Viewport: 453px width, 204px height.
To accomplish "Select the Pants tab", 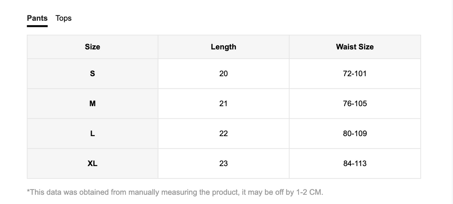I will point(37,18).
